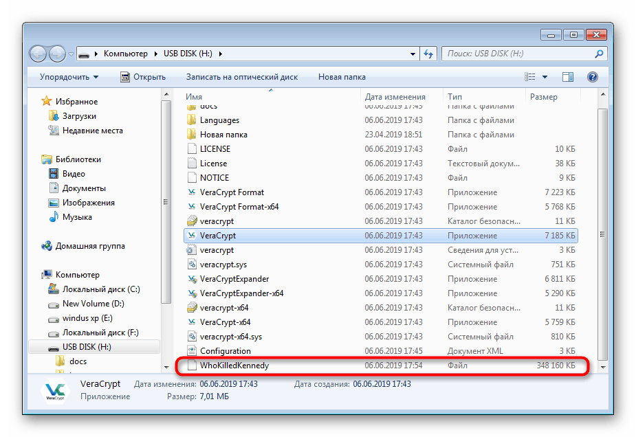
Task: Open the recent locations dropdown beside Forward
Action: [71, 54]
